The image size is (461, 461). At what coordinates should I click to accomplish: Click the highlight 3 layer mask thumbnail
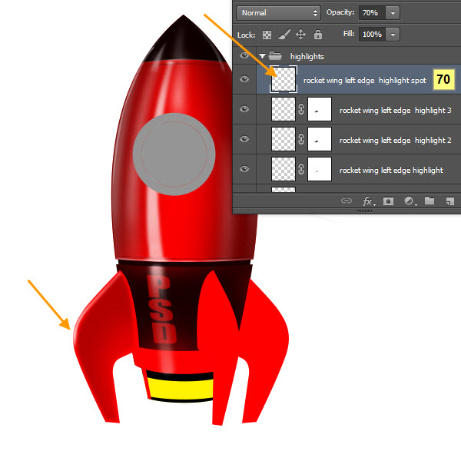[x=319, y=110]
